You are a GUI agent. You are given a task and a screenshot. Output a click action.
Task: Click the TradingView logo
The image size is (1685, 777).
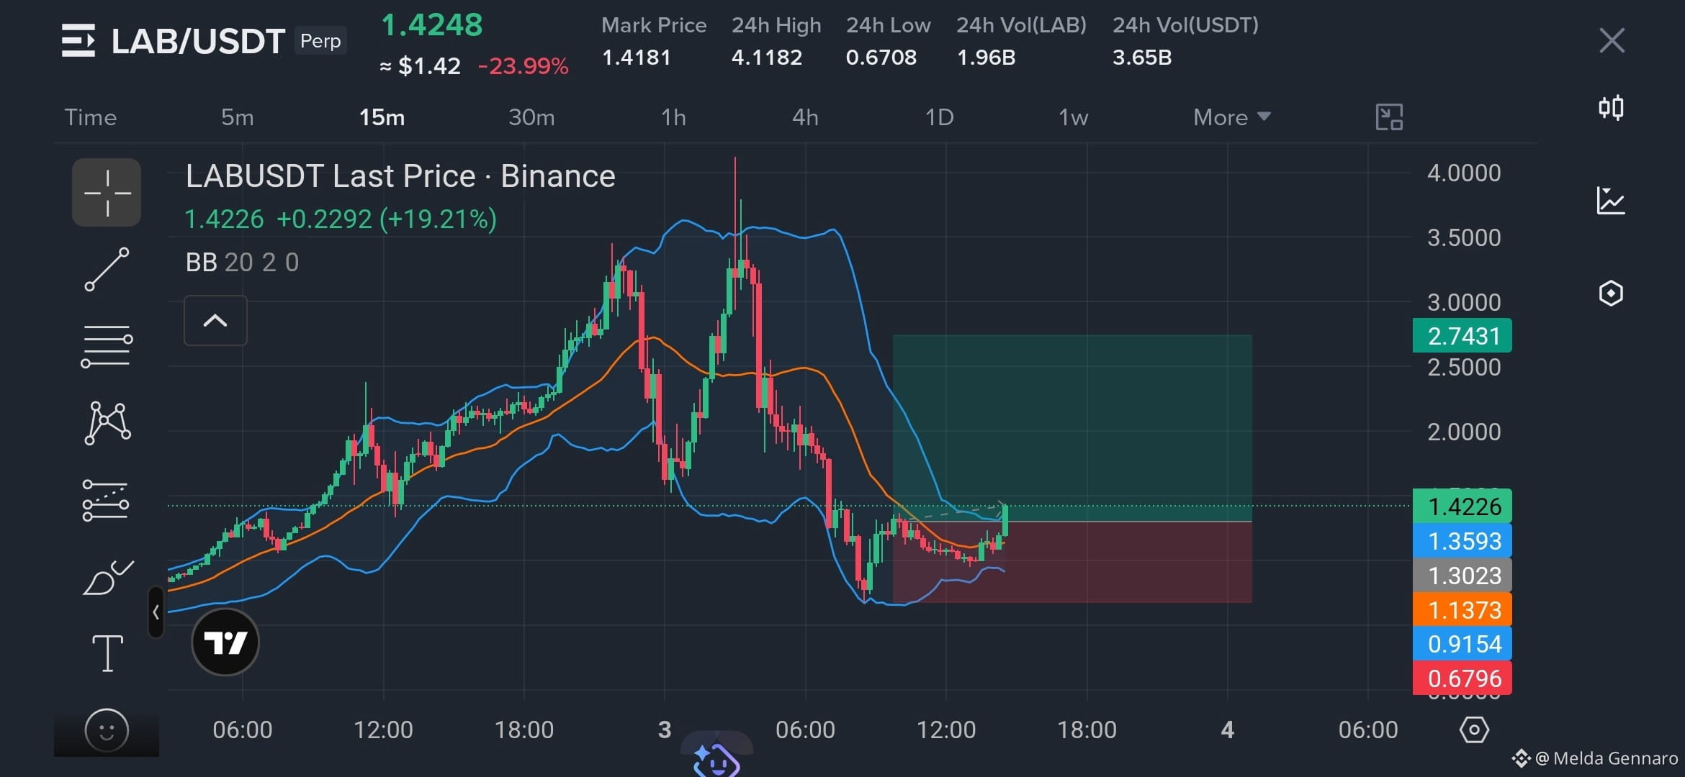point(225,642)
